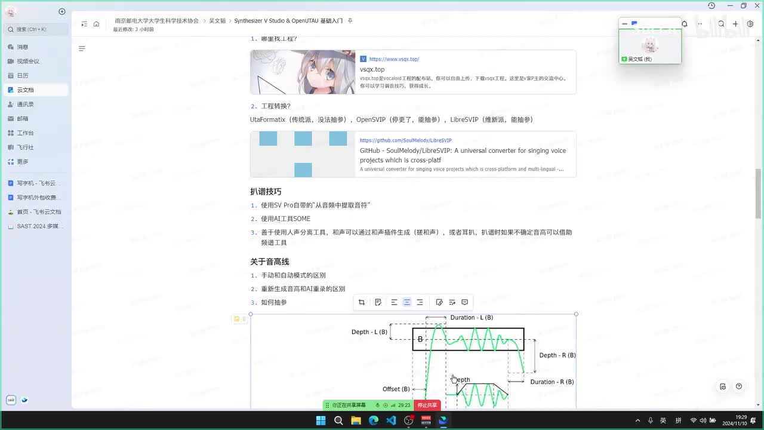The width and height of the screenshot is (764, 430).
Task: Add comment to image icon
Action: click(x=465, y=302)
